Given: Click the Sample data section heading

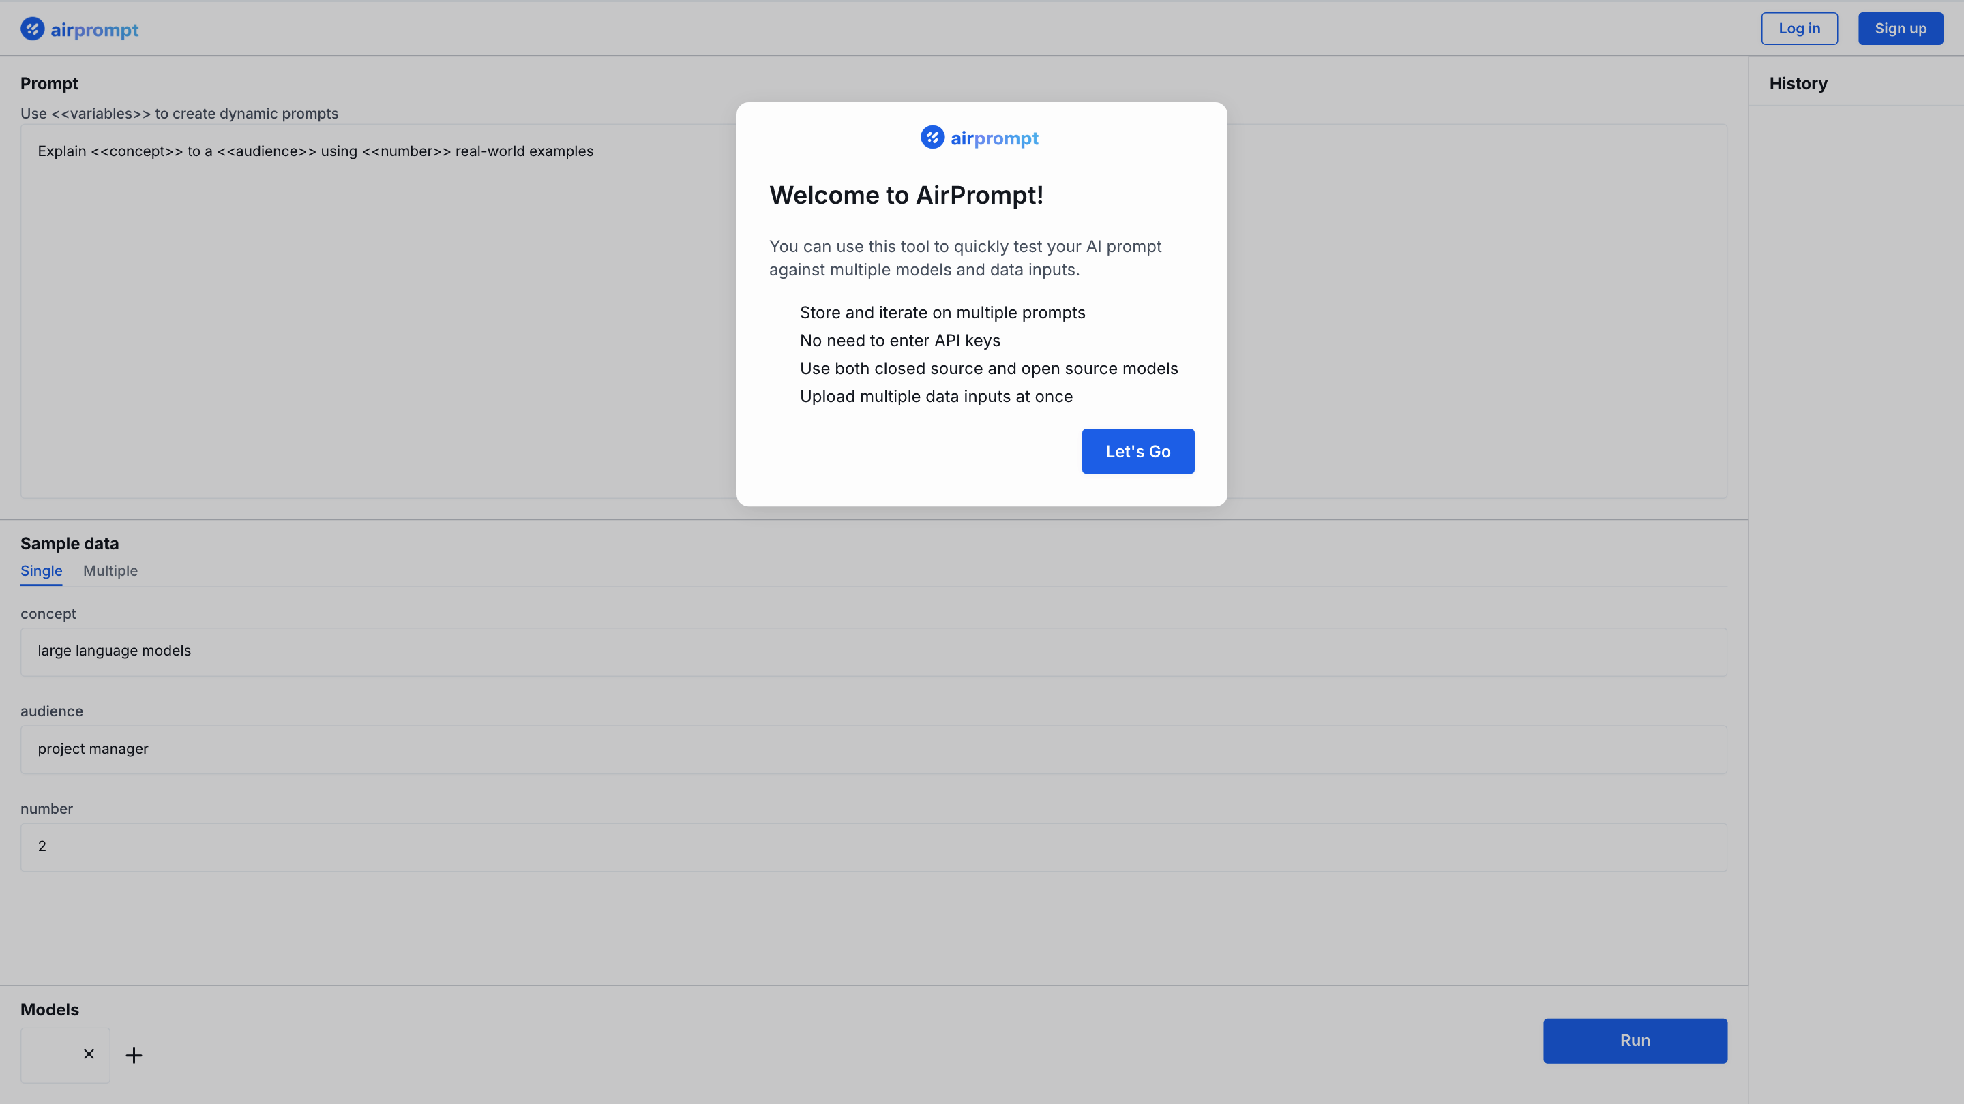Looking at the screenshot, I should pos(70,543).
